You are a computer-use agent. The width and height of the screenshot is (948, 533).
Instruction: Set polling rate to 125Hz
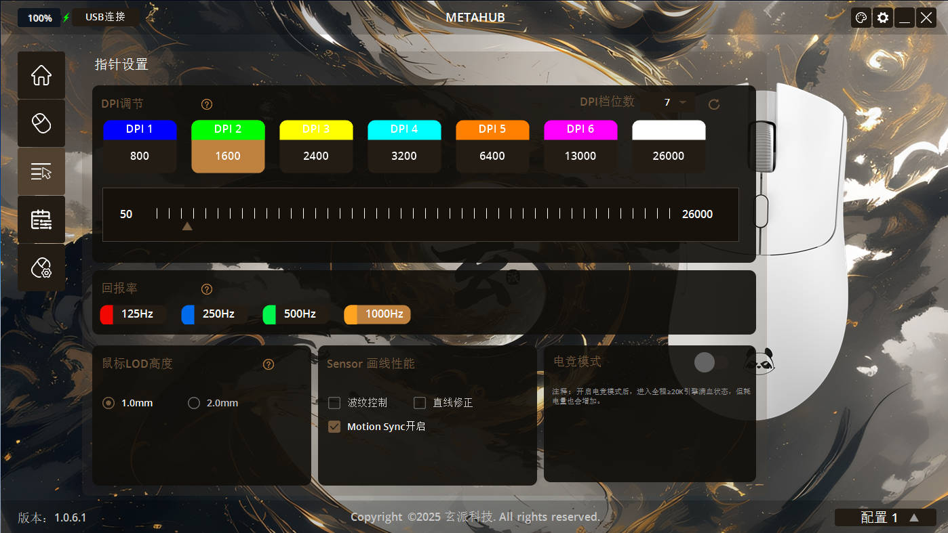pos(133,314)
